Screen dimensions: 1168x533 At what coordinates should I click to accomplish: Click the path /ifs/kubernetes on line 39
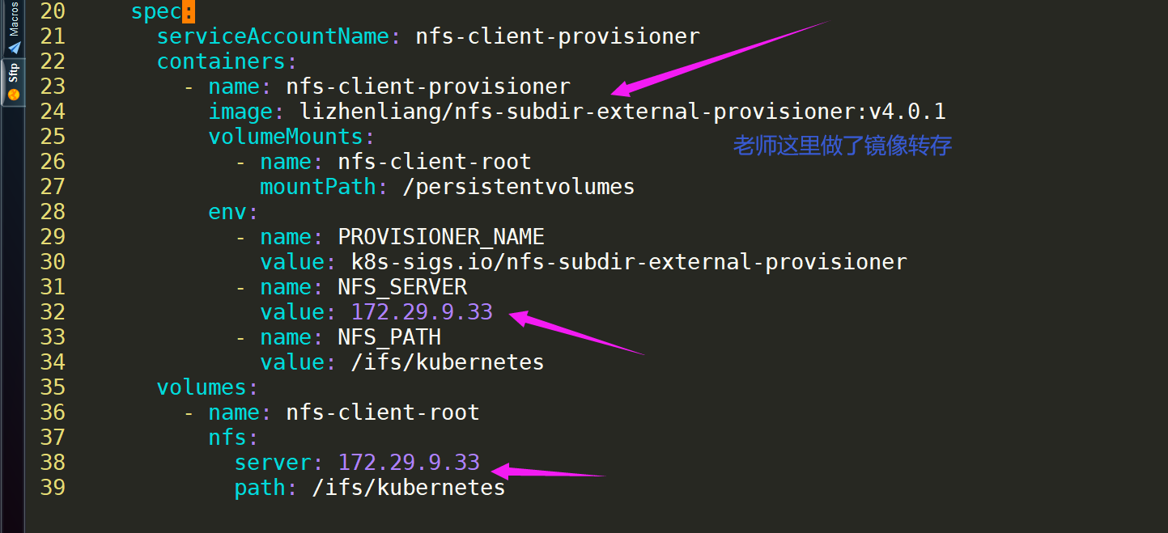(409, 488)
